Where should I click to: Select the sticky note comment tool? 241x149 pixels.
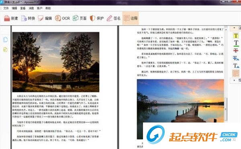(x=236, y=73)
